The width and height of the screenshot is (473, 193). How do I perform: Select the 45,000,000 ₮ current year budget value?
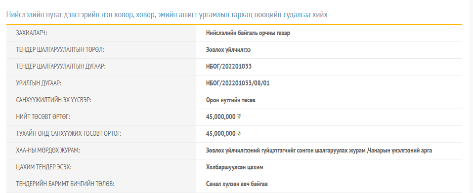click(x=223, y=134)
